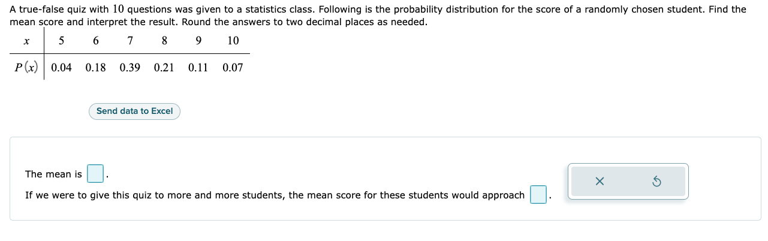Click the X clear answer icon
The height and width of the screenshot is (241, 768).
coord(600,181)
